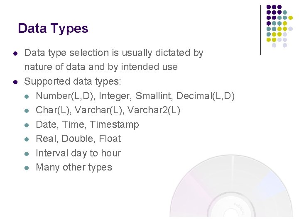The image size is (299, 224).
Task: Select the text "Data type selection is usually dictated by"
Action: point(114,53)
